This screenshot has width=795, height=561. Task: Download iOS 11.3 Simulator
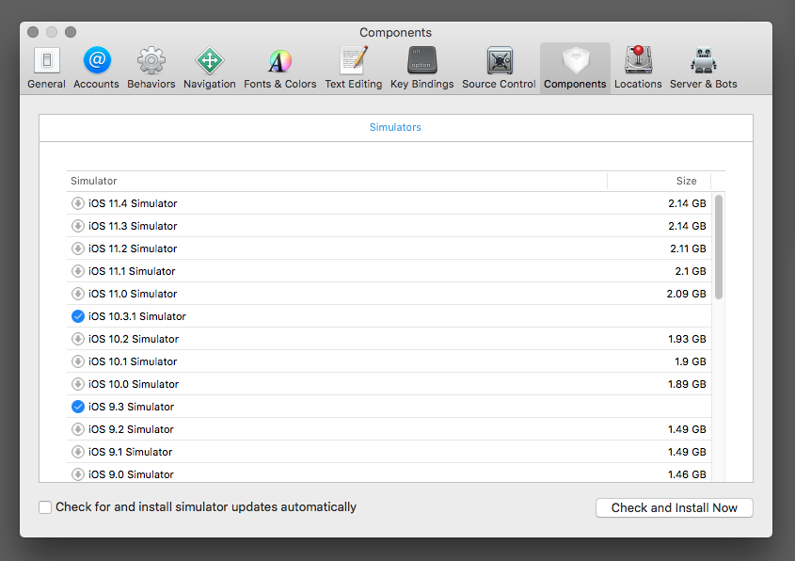77,226
